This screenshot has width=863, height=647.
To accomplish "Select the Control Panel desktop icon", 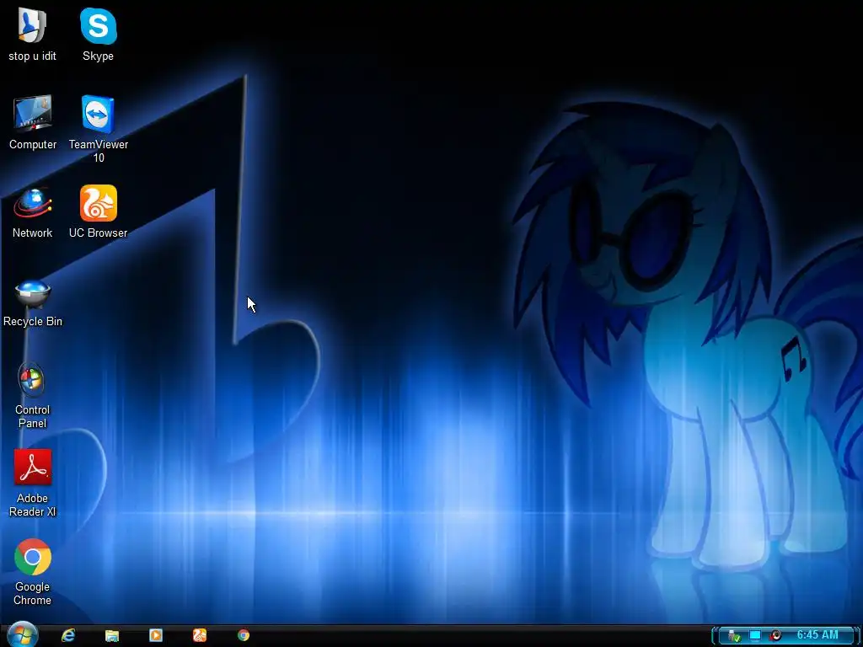I will [x=33, y=396].
